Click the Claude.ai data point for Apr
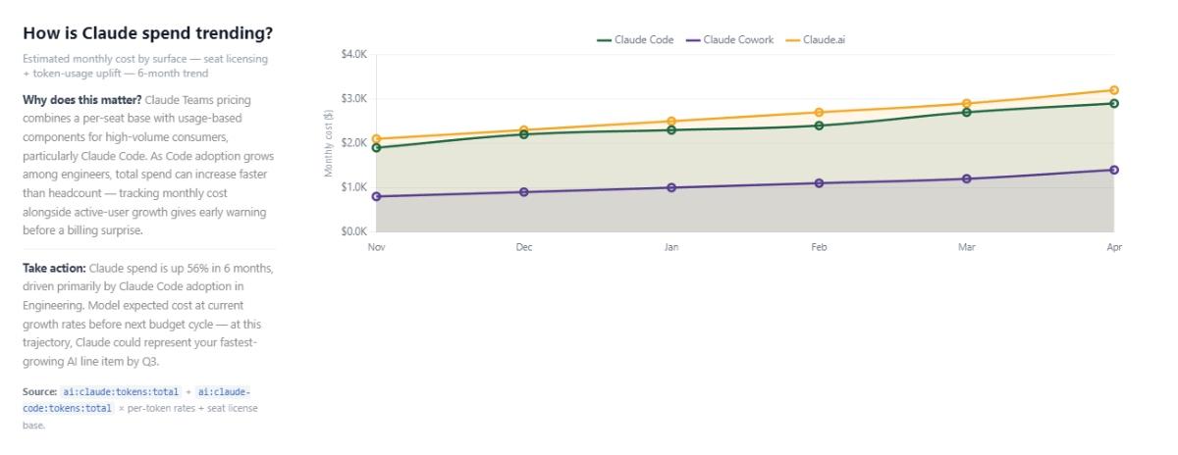 coord(1114,90)
